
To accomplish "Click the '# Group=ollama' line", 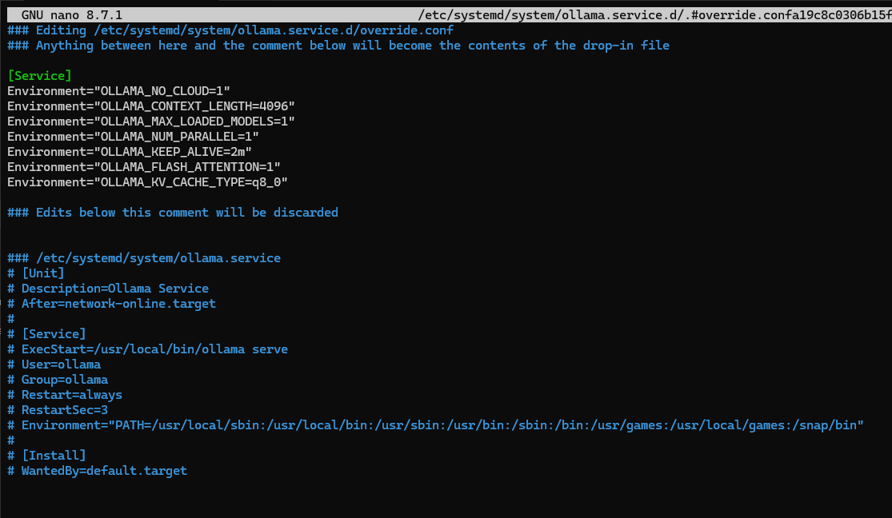I will click(x=58, y=380).
